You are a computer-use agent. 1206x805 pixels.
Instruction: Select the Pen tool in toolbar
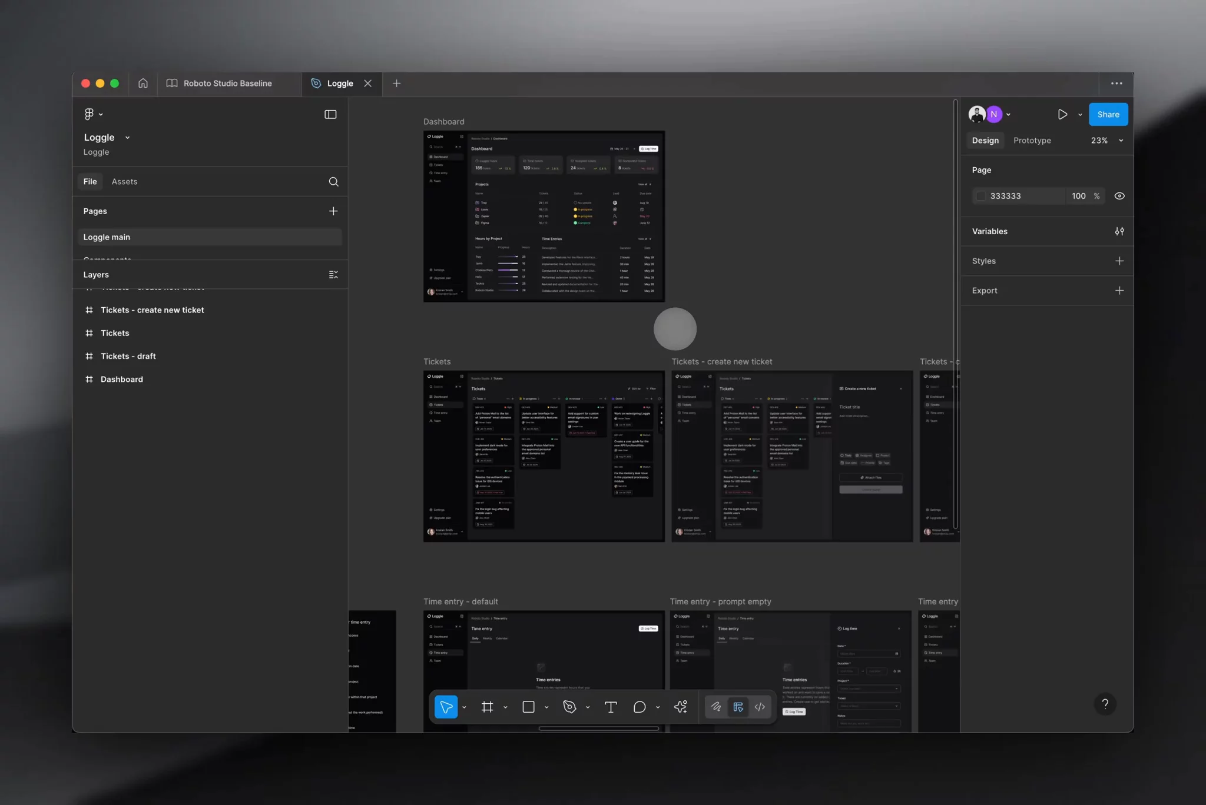[569, 707]
